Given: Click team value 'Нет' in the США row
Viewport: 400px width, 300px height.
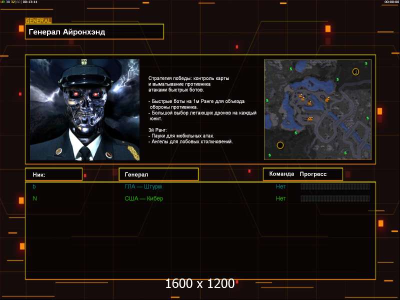Looking at the screenshot, I should pos(280,198).
